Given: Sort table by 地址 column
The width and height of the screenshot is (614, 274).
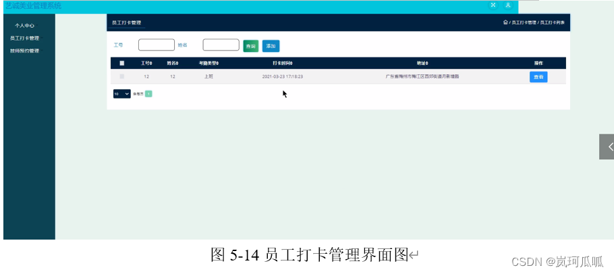Looking at the screenshot, I should 422,63.
